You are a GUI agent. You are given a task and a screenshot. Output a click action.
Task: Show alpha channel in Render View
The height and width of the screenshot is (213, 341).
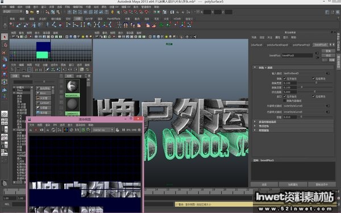pyautogui.click(x=71, y=130)
